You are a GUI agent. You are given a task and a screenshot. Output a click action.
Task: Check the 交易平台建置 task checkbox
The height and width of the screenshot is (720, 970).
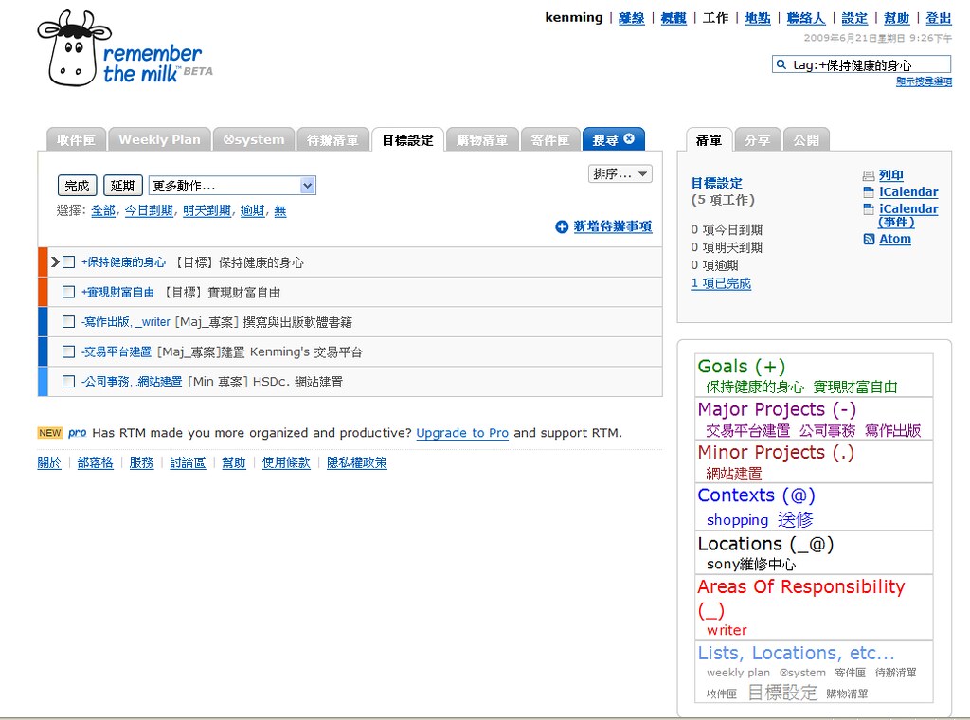tap(68, 352)
